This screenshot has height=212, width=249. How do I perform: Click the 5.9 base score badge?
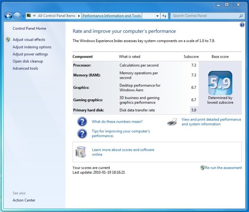[x=220, y=83]
